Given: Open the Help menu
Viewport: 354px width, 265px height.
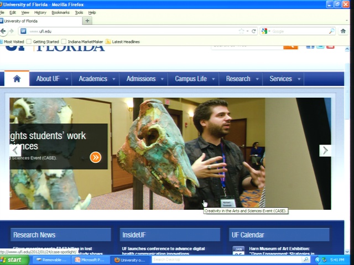Looking at the screenshot, I should (92, 13).
